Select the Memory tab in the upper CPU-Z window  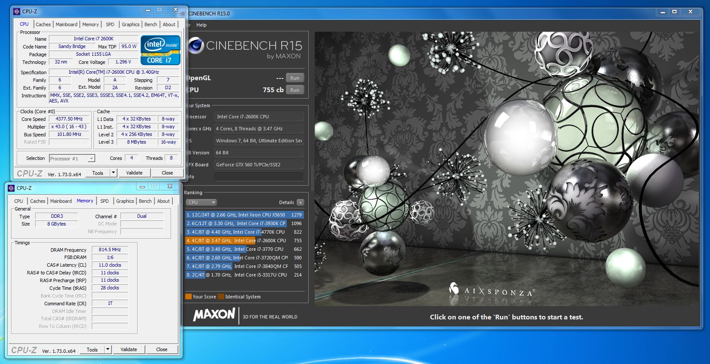90,24
